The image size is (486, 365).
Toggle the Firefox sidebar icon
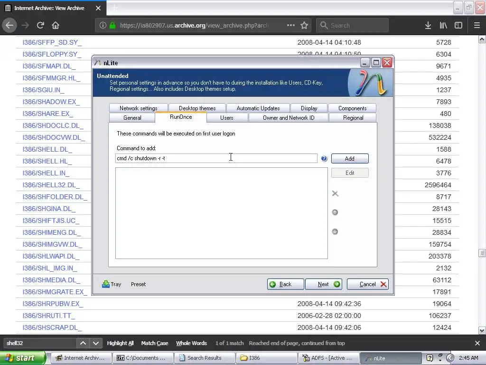coord(458,25)
